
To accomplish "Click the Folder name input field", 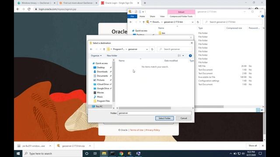I will [x=154, y=113].
